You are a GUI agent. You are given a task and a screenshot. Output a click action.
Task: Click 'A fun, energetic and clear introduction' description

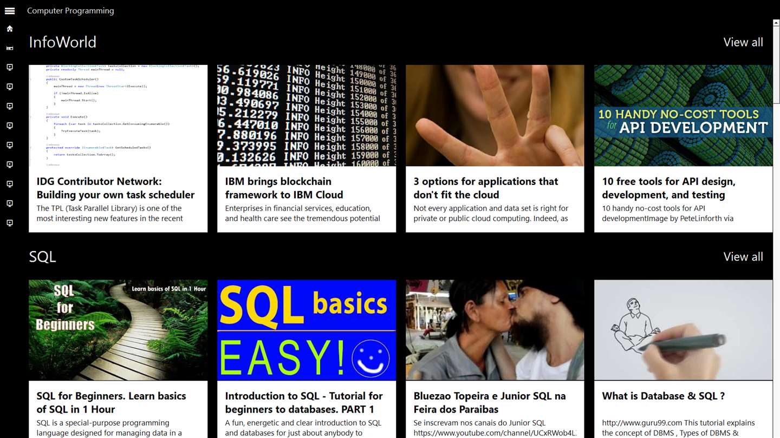303,428
